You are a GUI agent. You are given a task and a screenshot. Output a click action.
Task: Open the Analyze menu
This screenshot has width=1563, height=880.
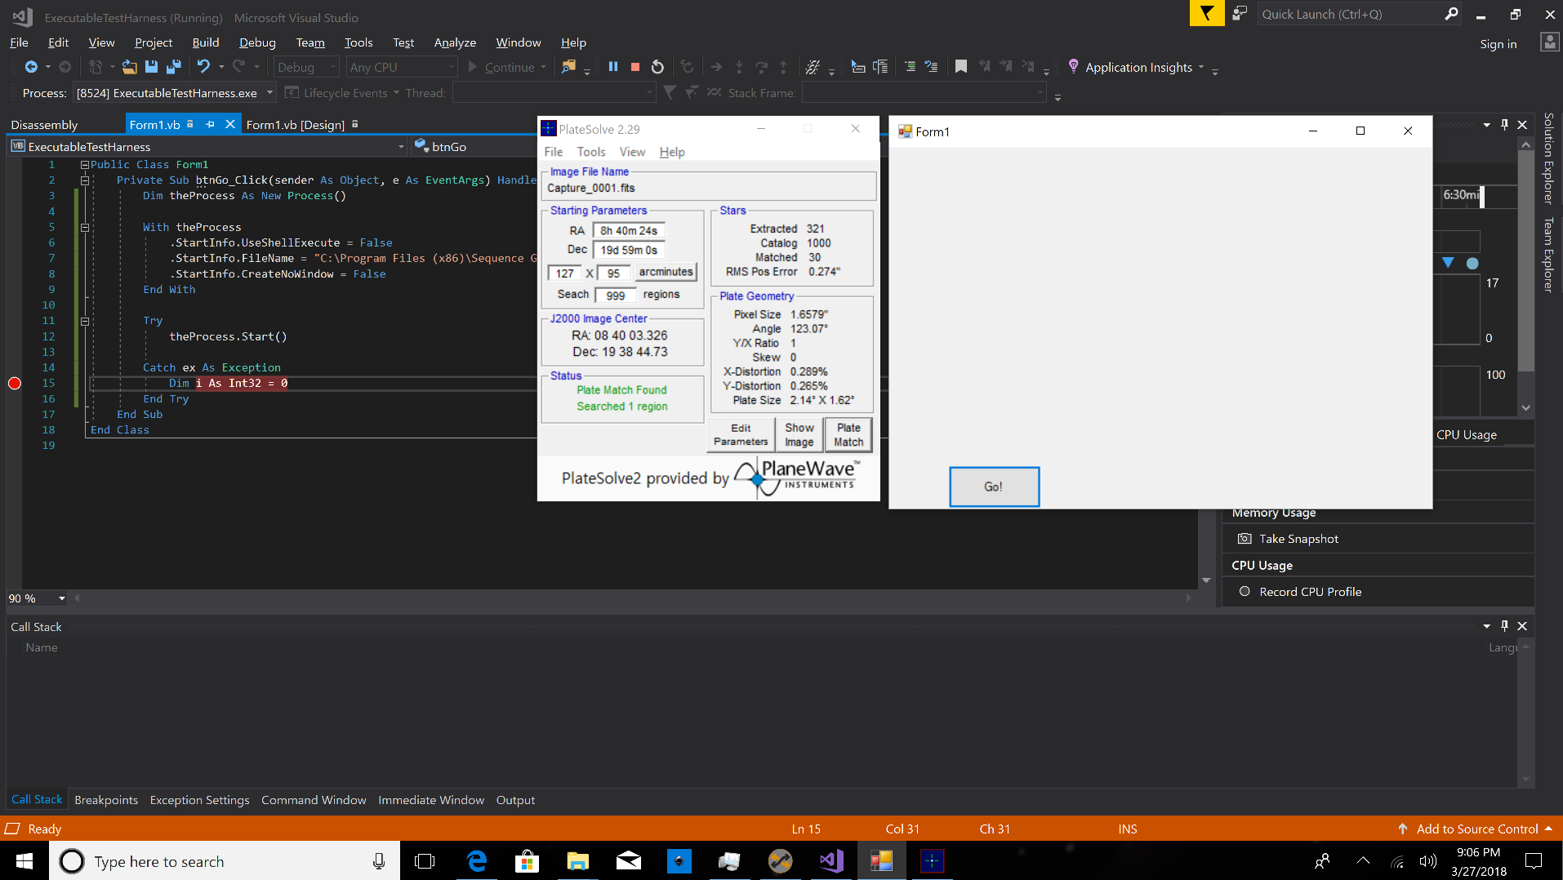pyautogui.click(x=455, y=42)
